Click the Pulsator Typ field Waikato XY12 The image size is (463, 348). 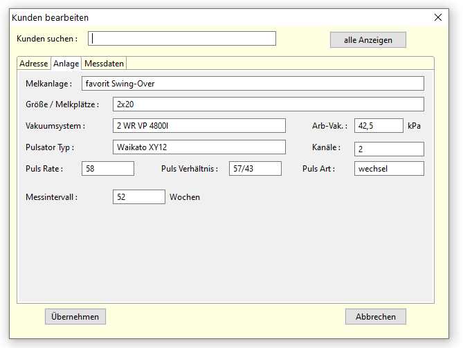click(x=199, y=147)
